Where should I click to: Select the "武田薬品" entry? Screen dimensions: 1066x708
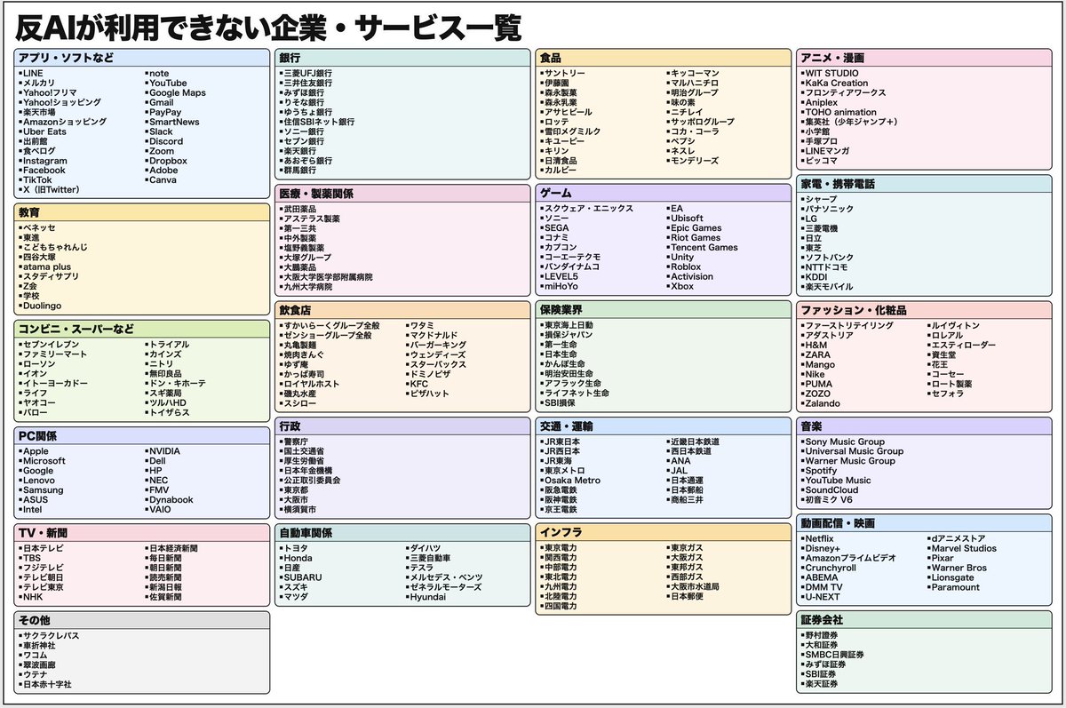pos(299,209)
